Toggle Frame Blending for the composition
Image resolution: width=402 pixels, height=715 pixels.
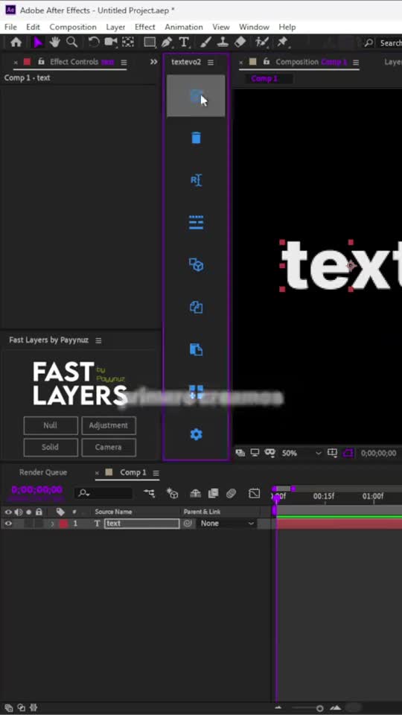[214, 493]
